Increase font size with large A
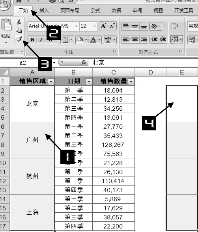Screen dimensions: 198x232 [x=104, y=26]
